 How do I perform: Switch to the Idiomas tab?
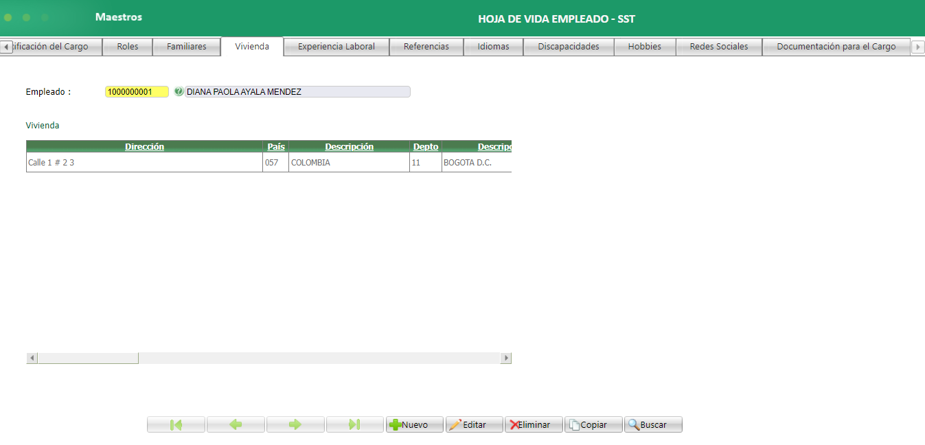tap(493, 46)
